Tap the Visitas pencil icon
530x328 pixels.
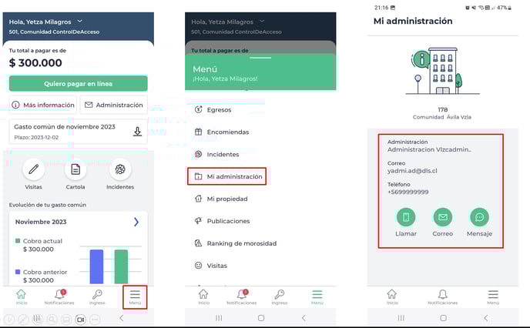point(33,169)
